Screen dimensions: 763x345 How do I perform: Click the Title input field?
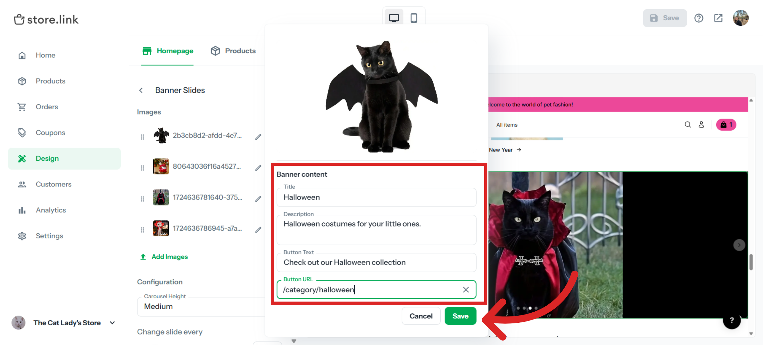click(376, 197)
